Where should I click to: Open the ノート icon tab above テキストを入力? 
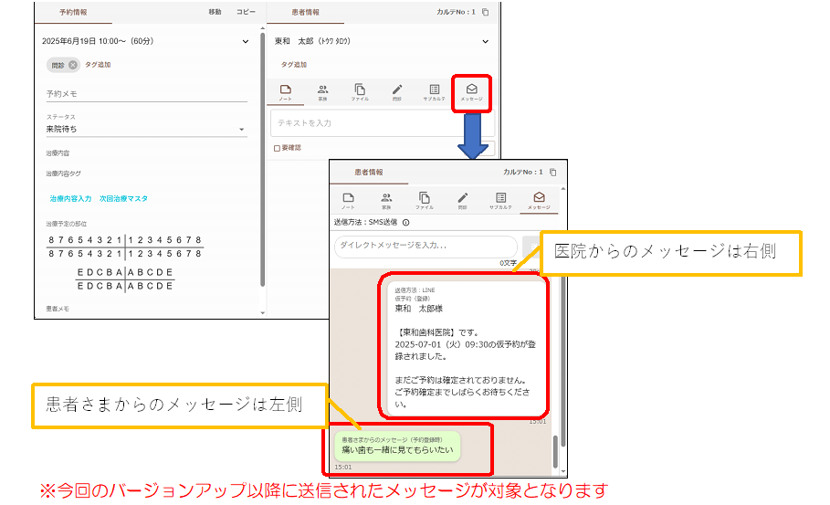pos(285,92)
